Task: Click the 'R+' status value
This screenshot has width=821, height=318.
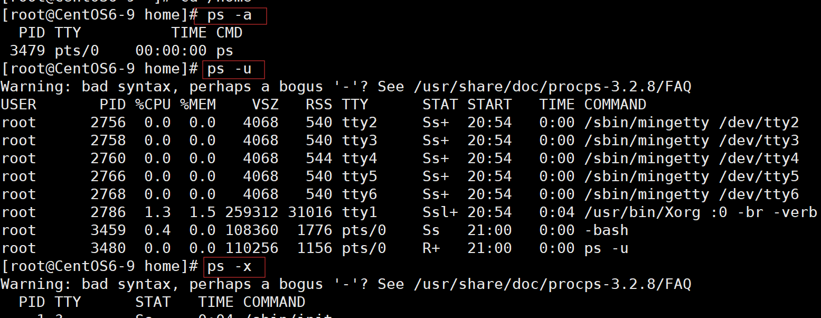Action: (431, 248)
